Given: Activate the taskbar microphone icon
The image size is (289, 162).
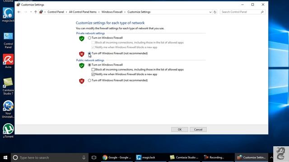Looking at the screenshot, I should 84,157.
